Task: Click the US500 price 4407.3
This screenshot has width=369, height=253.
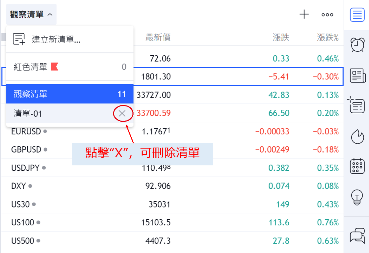Action: (158, 241)
